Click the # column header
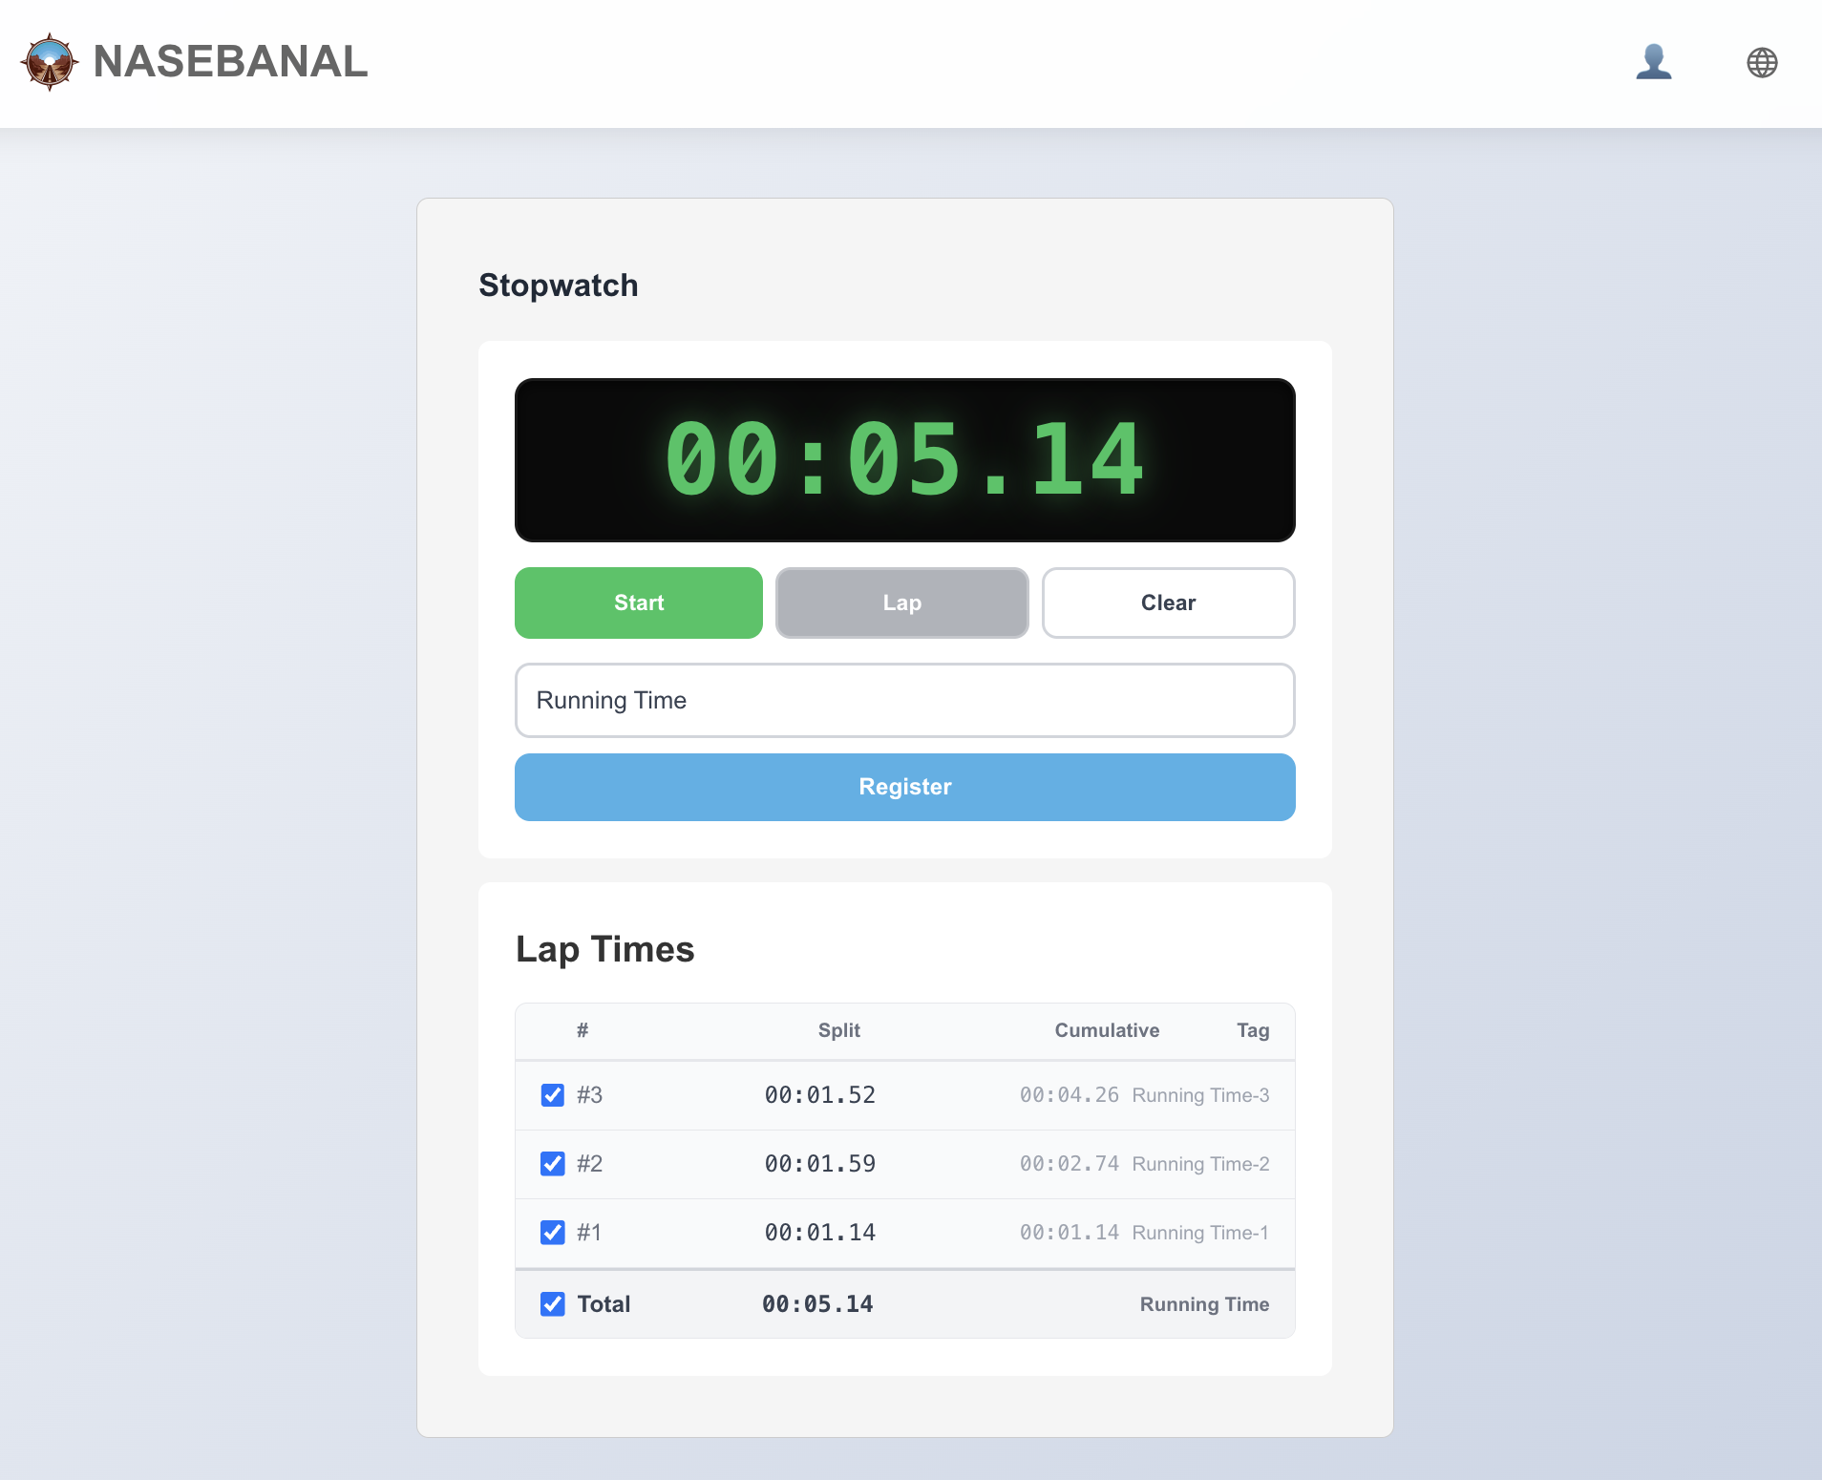 [582, 1030]
